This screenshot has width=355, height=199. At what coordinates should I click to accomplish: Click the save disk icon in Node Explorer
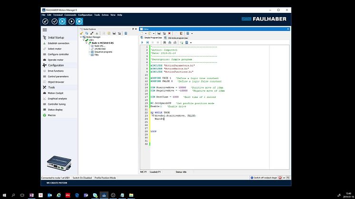pos(114,33)
